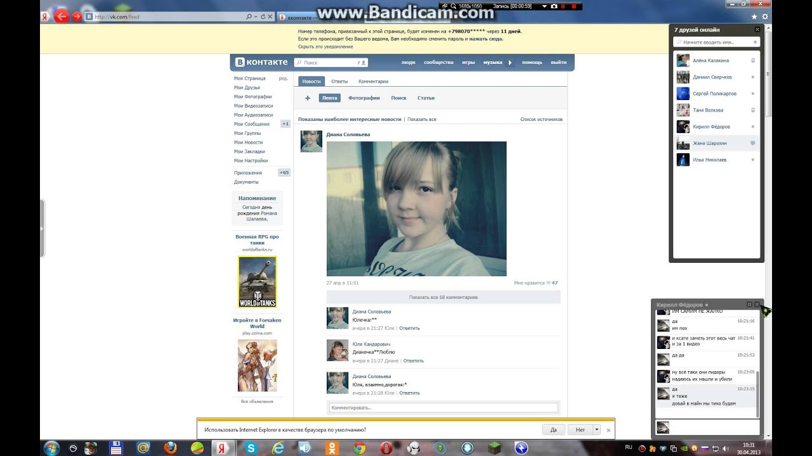Open Мои Настройки in the sidebar
The image size is (812, 456).
coord(251,161)
